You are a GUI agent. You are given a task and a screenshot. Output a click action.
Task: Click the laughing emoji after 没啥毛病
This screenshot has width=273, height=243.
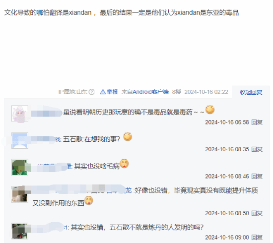pyautogui.click(x=124, y=164)
